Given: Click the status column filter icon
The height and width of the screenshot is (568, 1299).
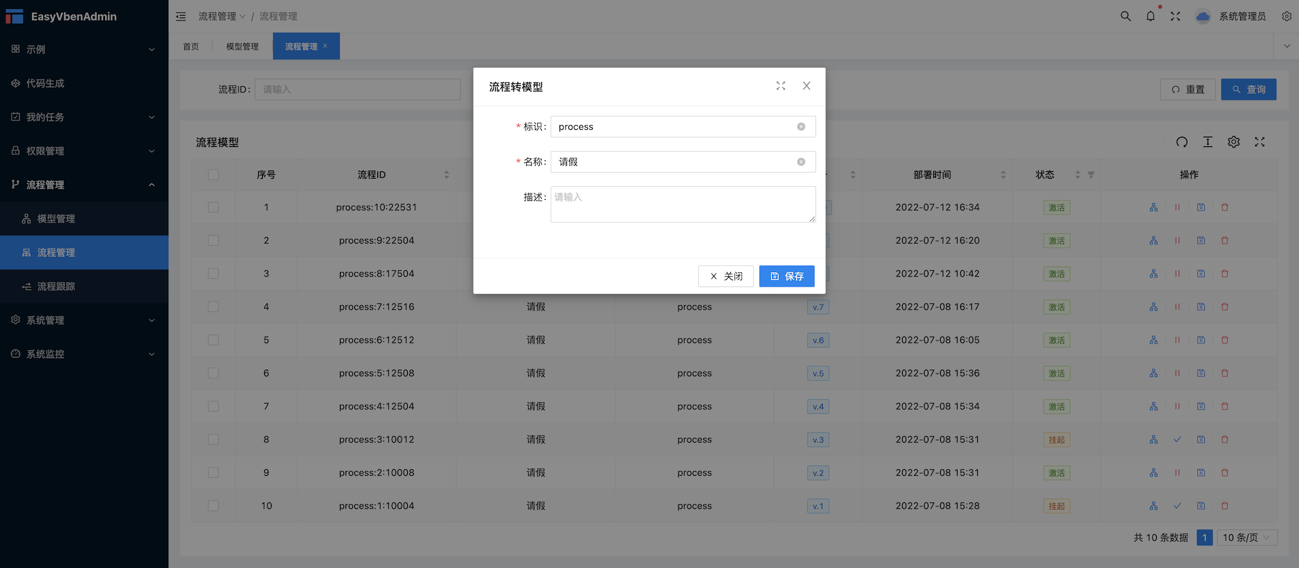Looking at the screenshot, I should [x=1091, y=175].
